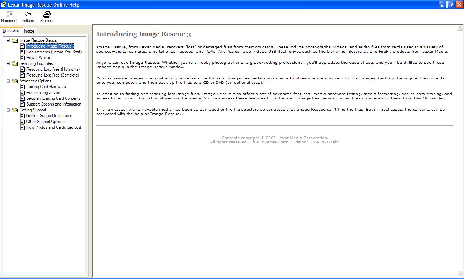The image size is (464, 279).
Task: Click the Introducing Image Rescue 3 heading
Action: point(144,34)
